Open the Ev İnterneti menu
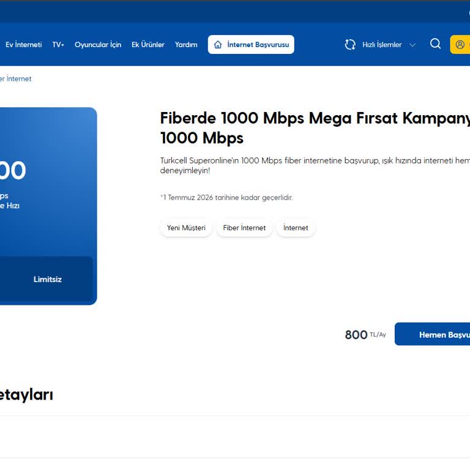The height and width of the screenshot is (470, 470). [23, 45]
